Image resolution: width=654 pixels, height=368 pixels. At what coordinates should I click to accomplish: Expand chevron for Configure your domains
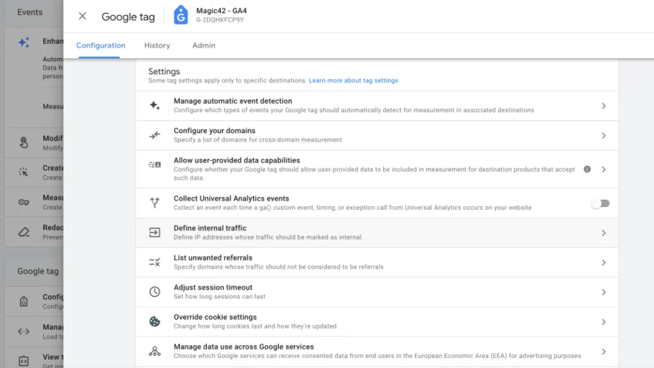(x=604, y=135)
